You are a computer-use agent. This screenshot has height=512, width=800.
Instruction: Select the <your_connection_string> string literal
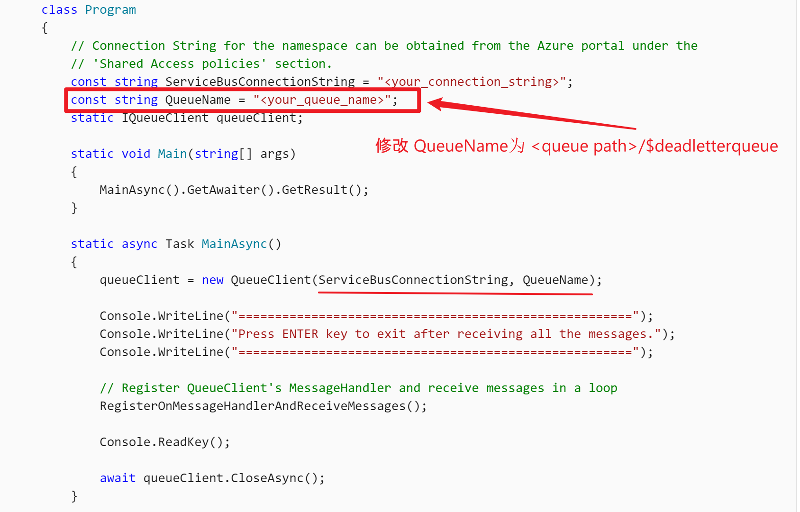(472, 82)
